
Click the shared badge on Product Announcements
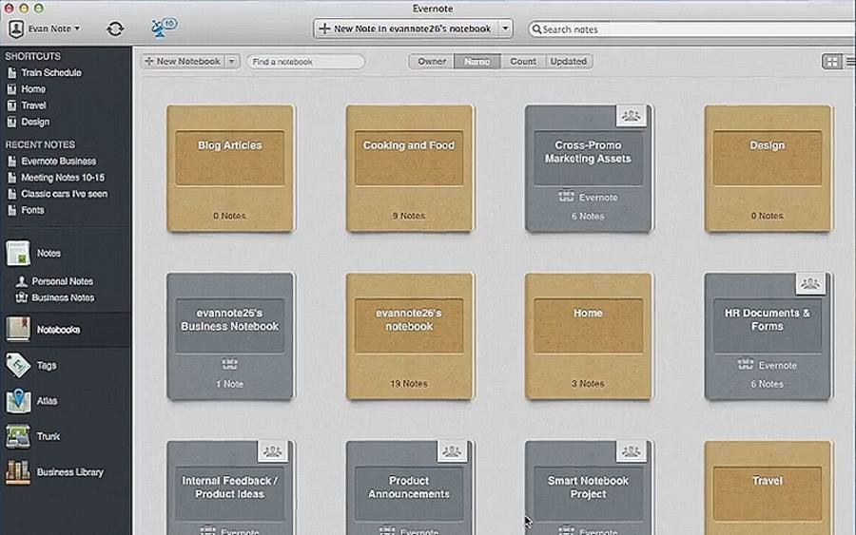pyautogui.click(x=452, y=451)
